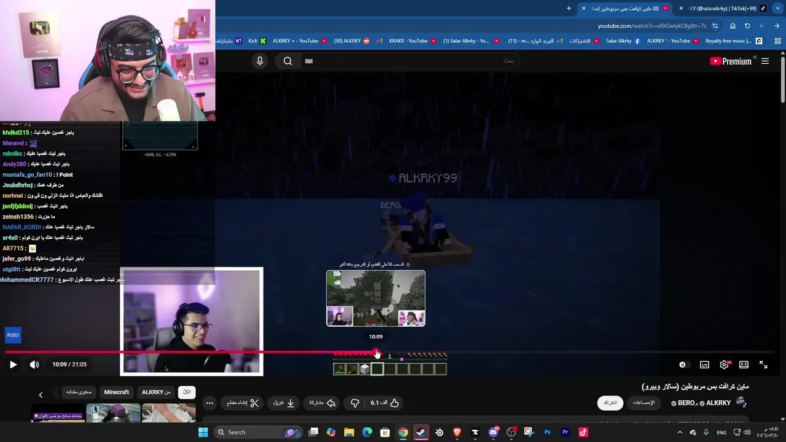Open more actions three-dot menu
This screenshot has height=442, width=786.
click(209, 403)
